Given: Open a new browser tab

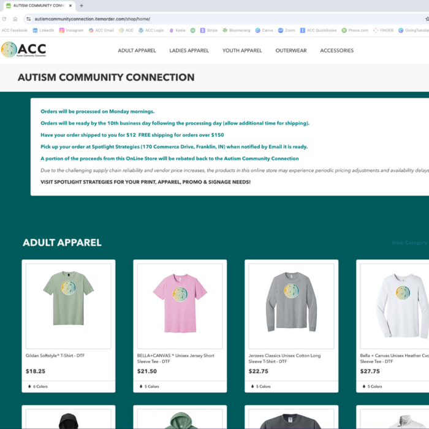Looking at the screenshot, I should coord(82,6).
